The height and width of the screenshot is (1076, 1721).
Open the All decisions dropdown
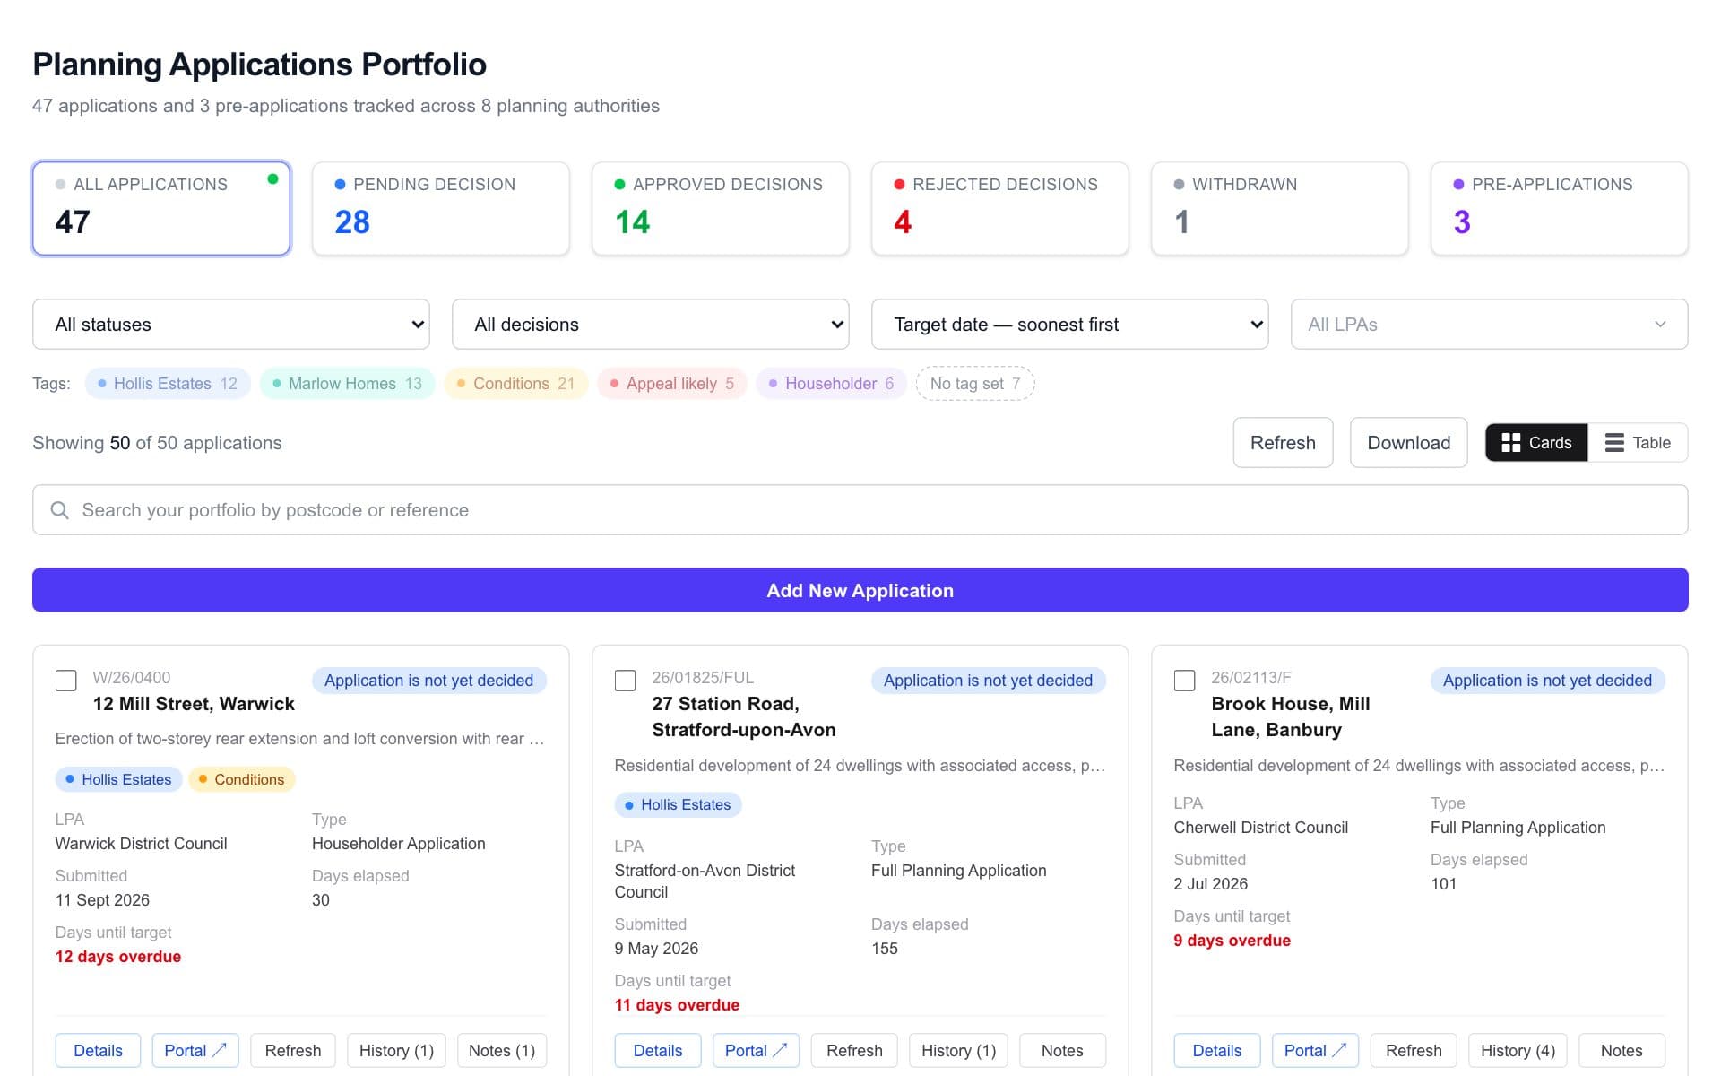pos(651,325)
